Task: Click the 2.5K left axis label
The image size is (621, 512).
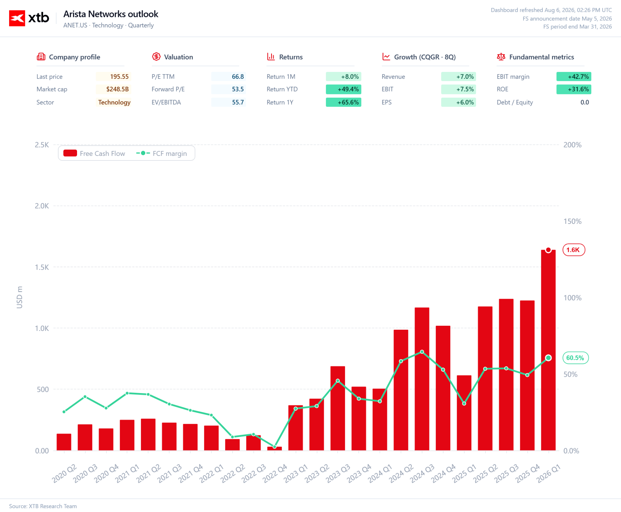Action: point(42,145)
